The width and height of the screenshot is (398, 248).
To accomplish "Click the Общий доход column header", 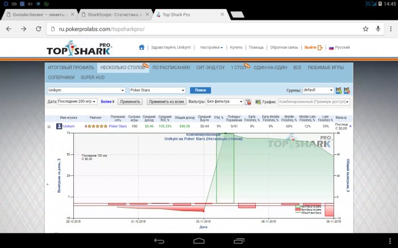I will click(185, 117).
